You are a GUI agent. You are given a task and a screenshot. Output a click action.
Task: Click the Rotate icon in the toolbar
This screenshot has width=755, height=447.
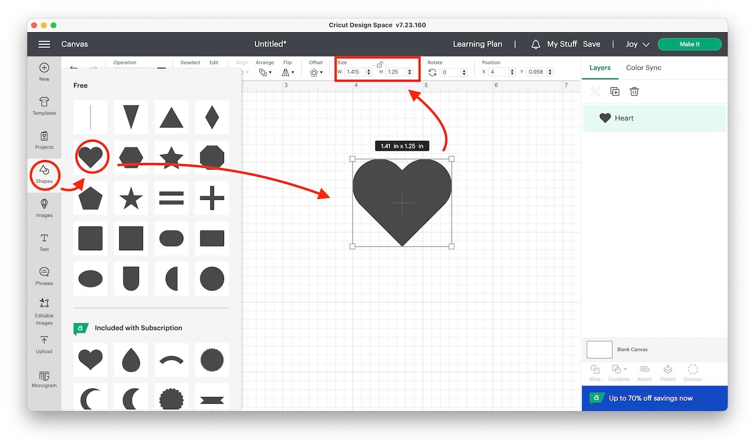432,72
